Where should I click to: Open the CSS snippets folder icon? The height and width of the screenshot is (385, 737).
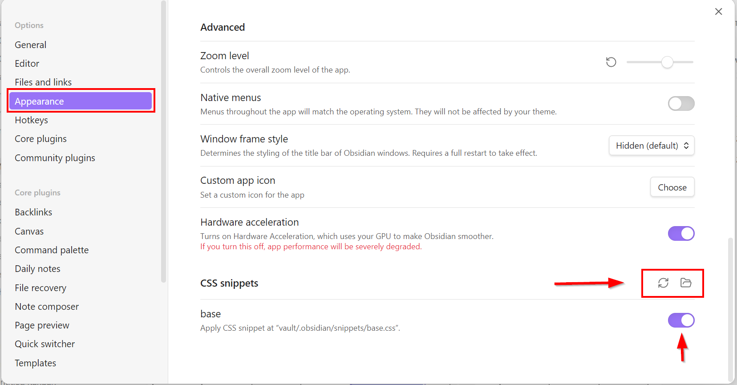[685, 283]
